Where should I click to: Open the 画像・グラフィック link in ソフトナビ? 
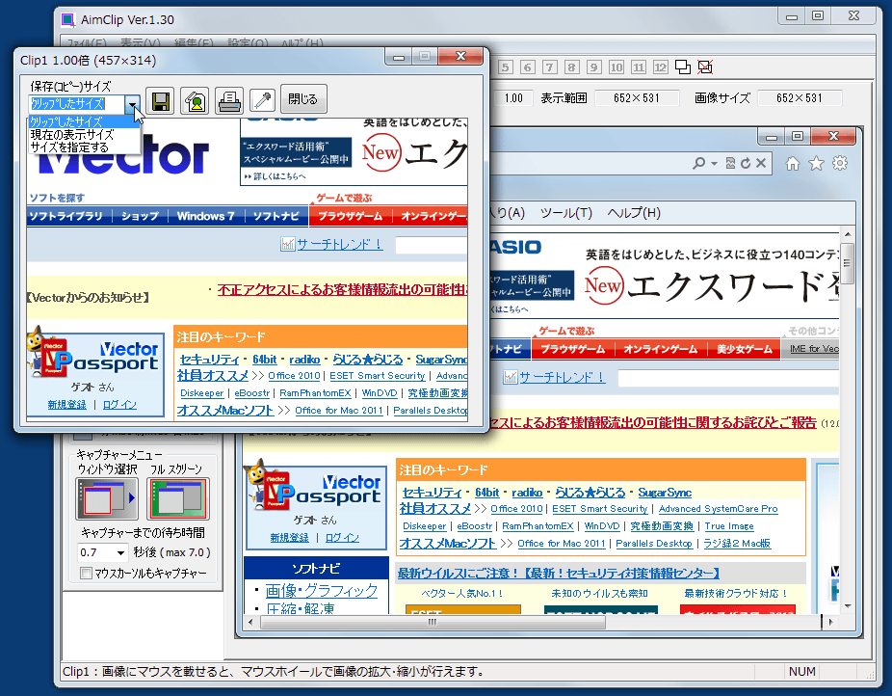[x=322, y=591]
